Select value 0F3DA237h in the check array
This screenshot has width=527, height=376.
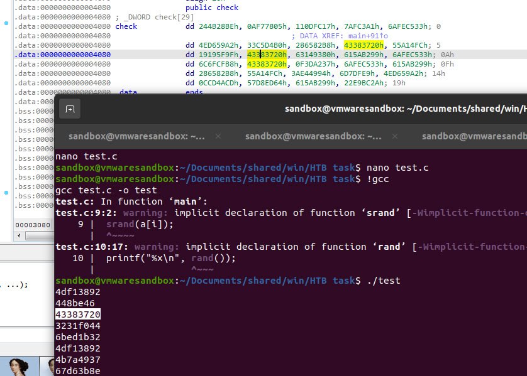click(x=315, y=64)
